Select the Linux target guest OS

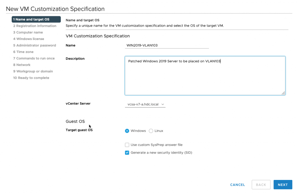click(x=151, y=131)
